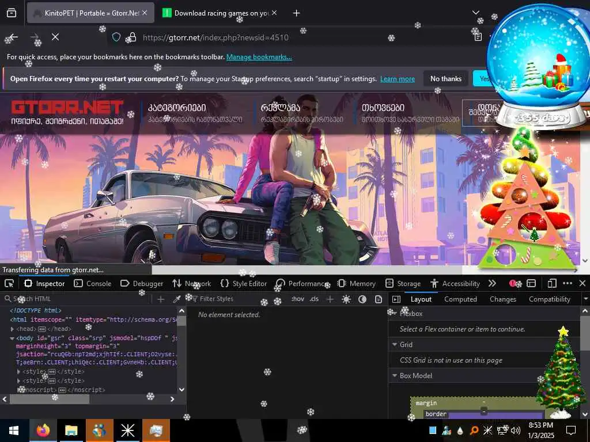Expand the first style element node
590x442 pixels.
click(x=18, y=371)
